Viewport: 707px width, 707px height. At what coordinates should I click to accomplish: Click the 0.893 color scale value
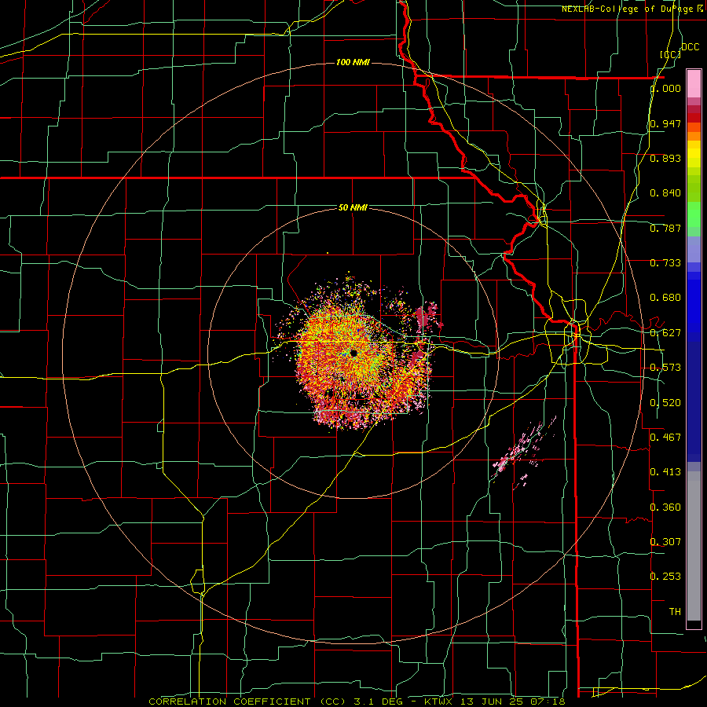point(665,158)
